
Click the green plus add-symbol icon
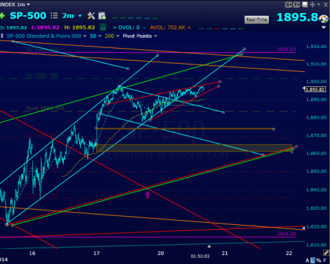coord(2,16)
